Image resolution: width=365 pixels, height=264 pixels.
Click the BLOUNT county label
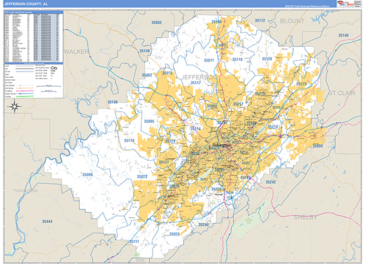292,21
